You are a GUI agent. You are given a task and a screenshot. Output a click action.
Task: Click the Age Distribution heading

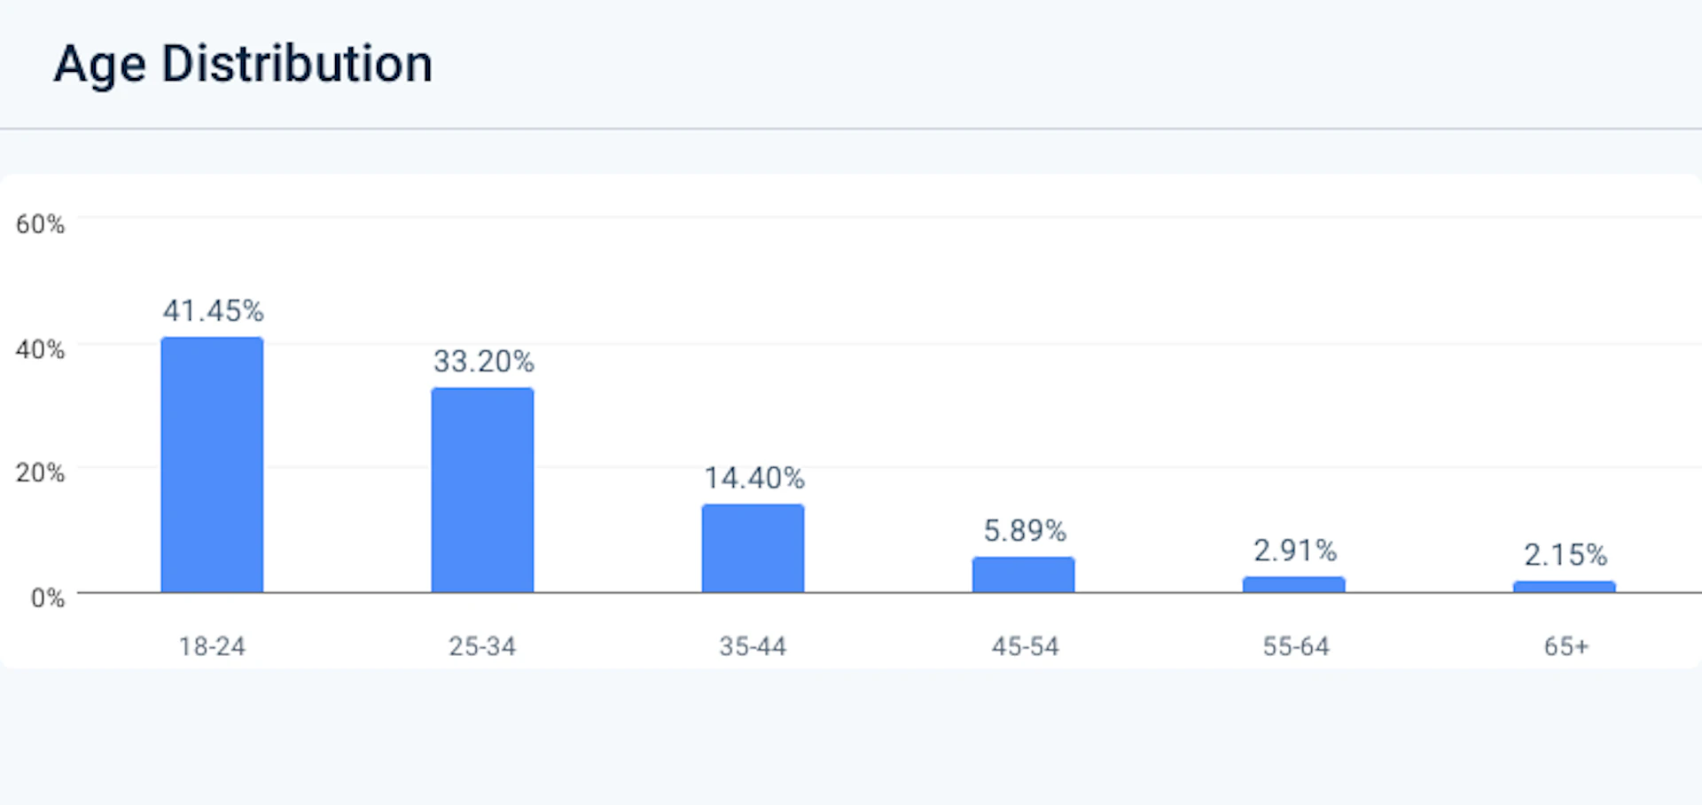pos(243,64)
